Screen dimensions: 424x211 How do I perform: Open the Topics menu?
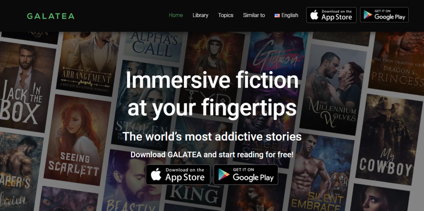(226, 15)
